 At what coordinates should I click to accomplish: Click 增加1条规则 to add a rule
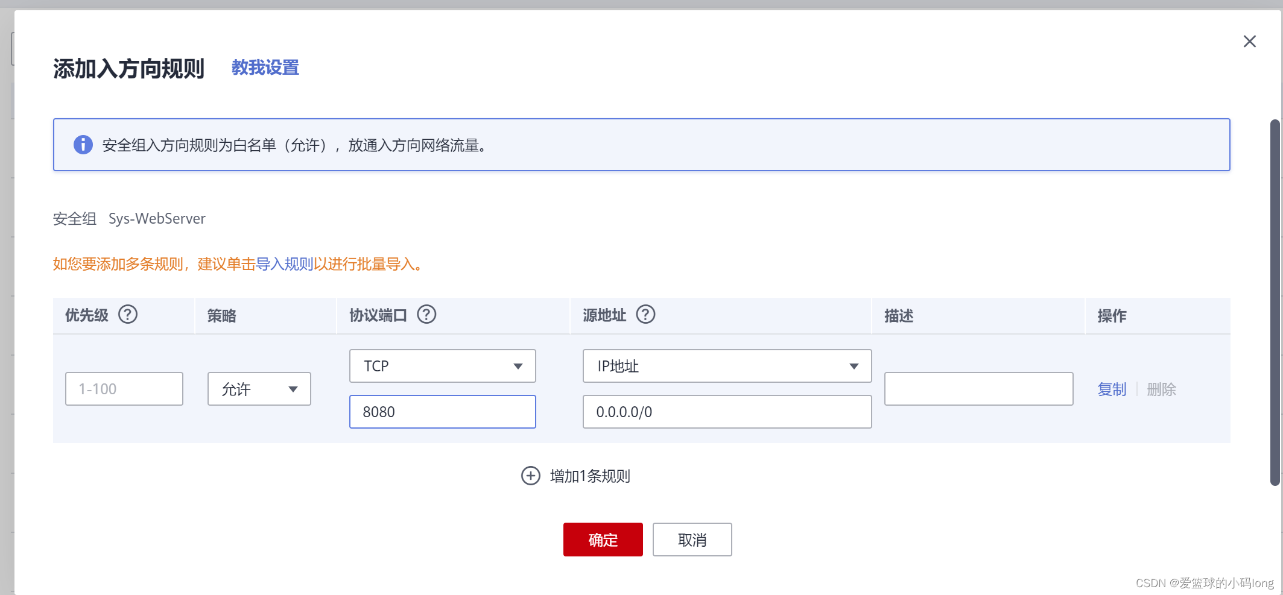click(590, 476)
